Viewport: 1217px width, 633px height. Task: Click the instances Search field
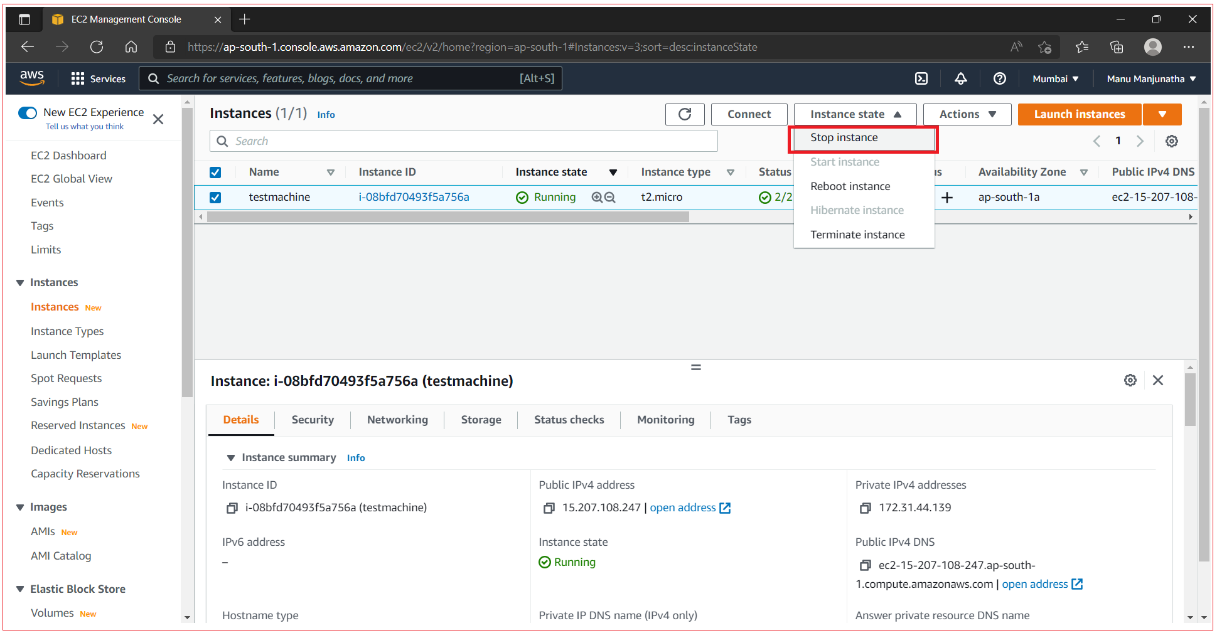(x=463, y=141)
